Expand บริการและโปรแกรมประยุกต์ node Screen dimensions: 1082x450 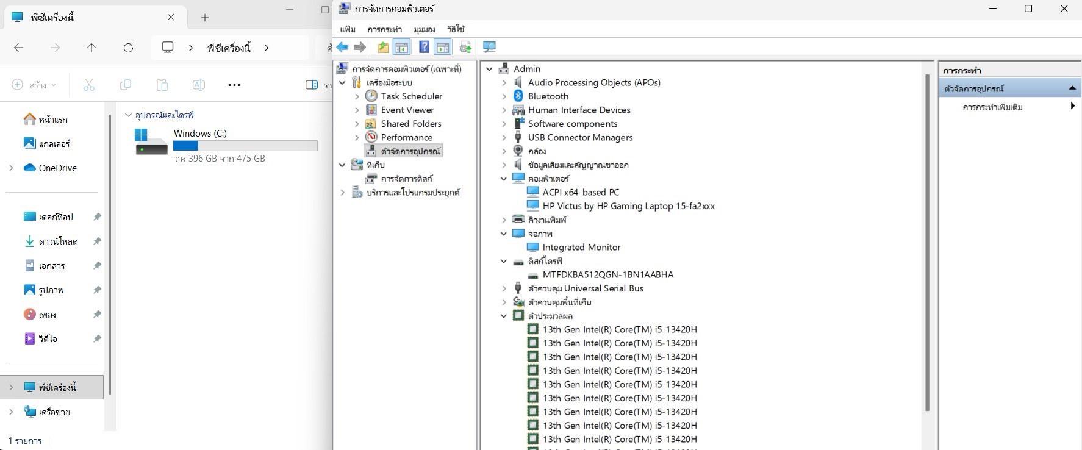tap(342, 192)
